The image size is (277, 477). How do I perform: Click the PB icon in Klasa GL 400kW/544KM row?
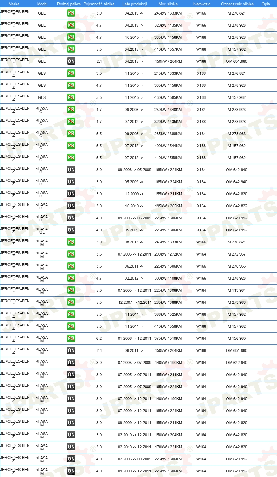(x=71, y=146)
